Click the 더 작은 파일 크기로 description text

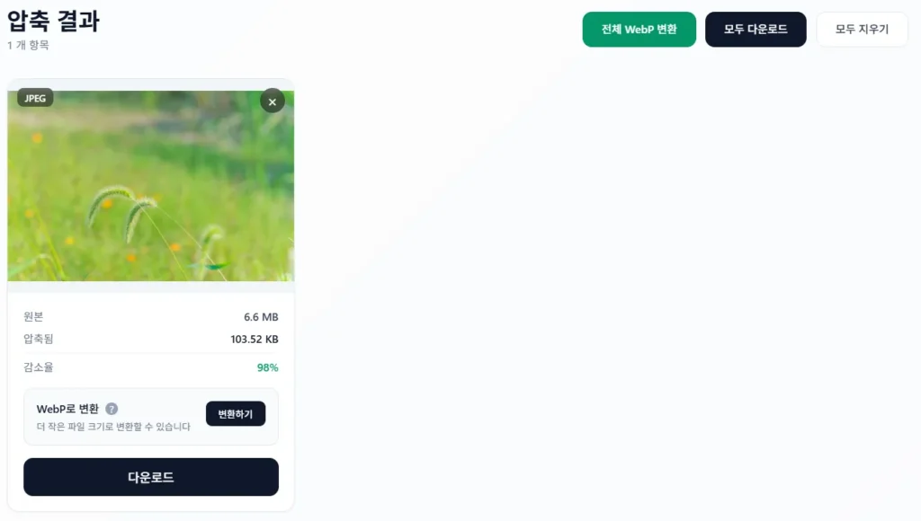pyautogui.click(x=113, y=427)
